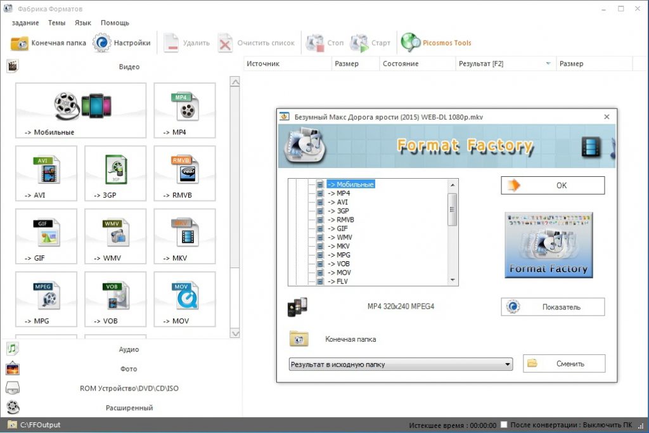Expand the Аудио category panel
This screenshot has width=649, height=433.
[x=129, y=349]
